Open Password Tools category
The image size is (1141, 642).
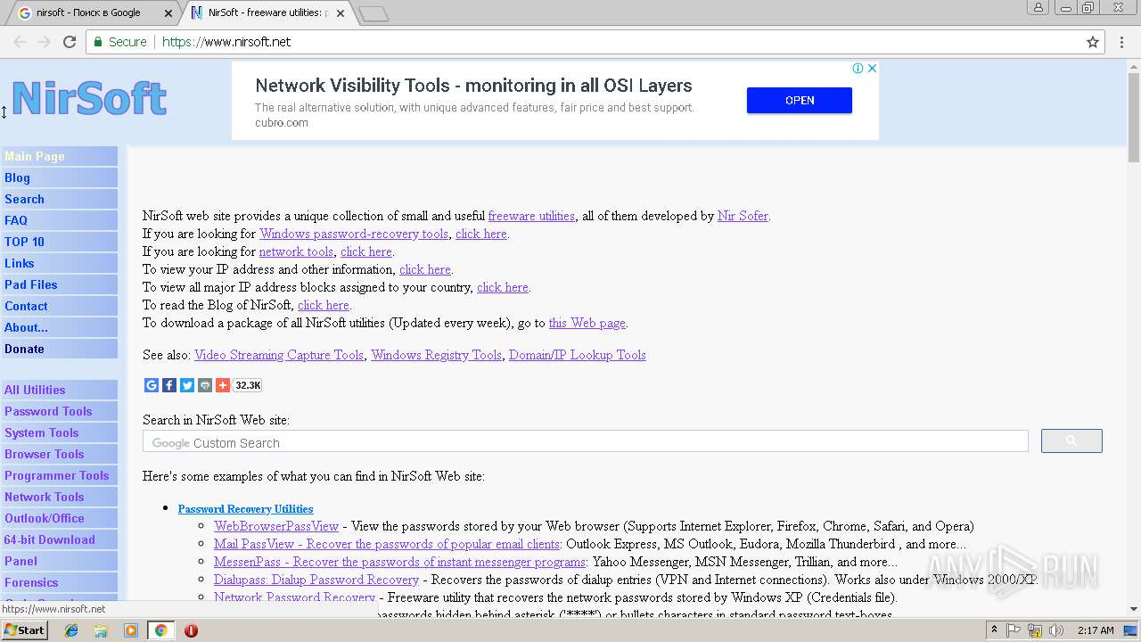[x=60, y=411]
